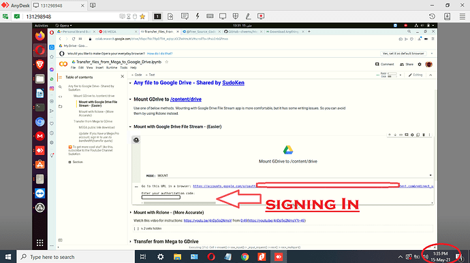470x263 pixels.
Task: Click authorization code input field
Action: 161,197
